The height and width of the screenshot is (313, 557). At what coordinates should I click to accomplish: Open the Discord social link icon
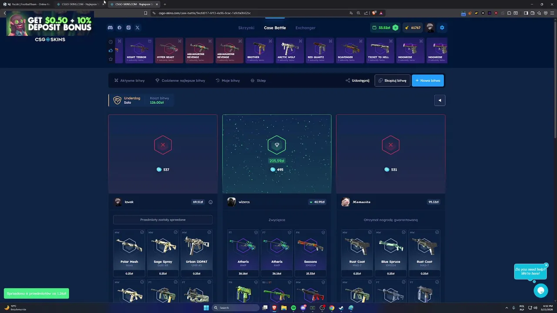(110, 28)
